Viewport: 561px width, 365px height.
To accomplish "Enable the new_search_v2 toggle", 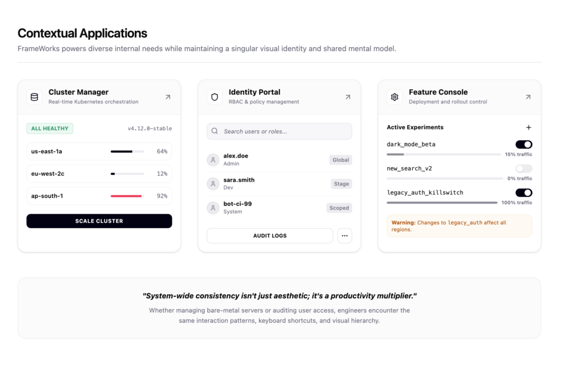I will 523,169.
